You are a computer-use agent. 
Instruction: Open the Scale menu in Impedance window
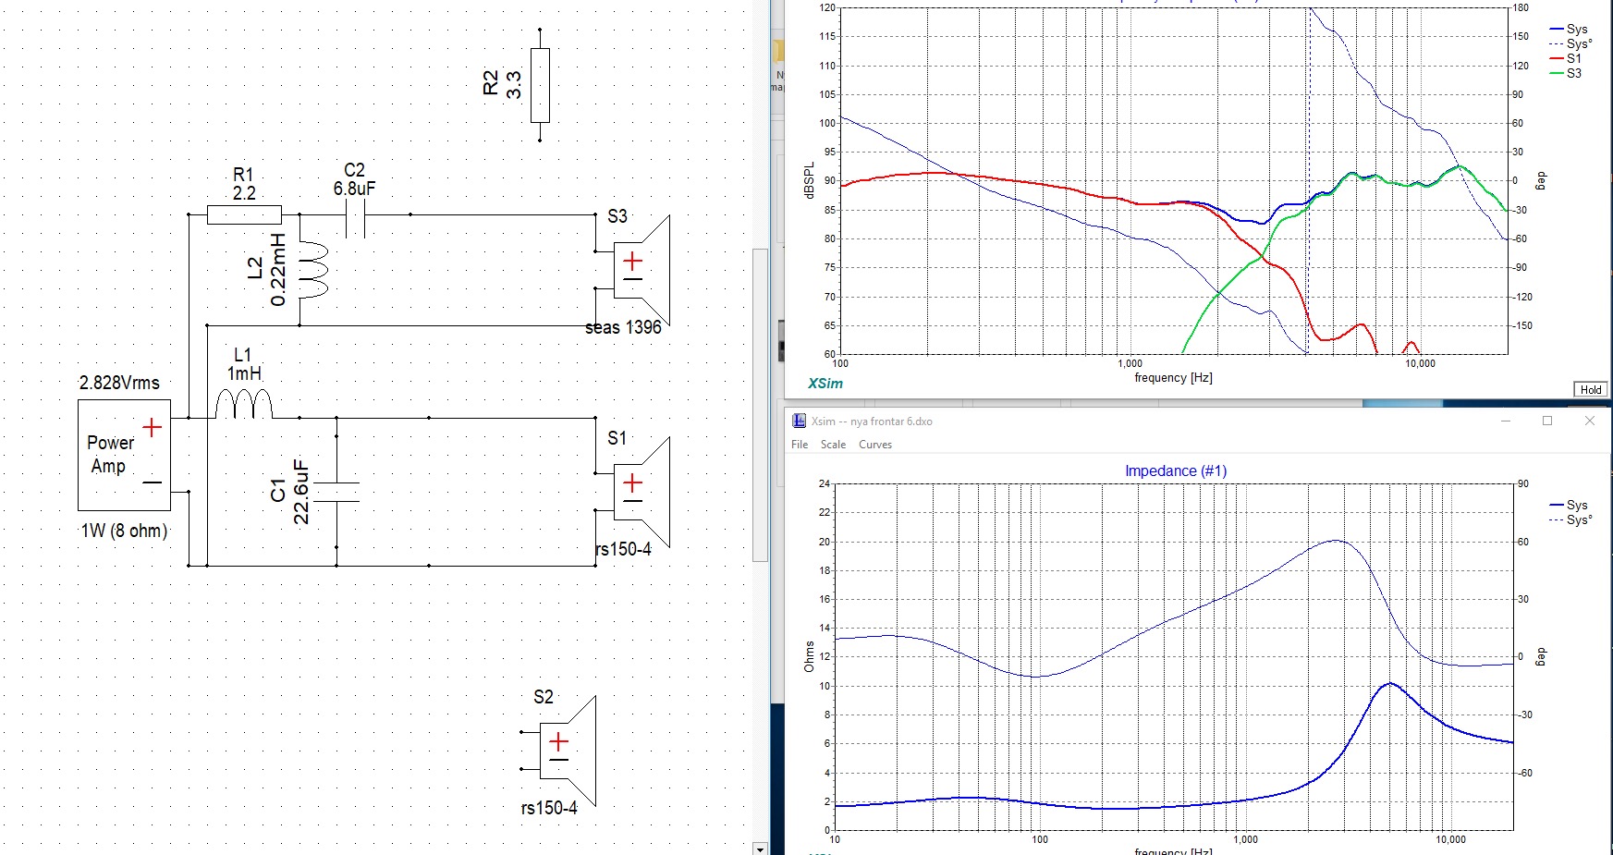point(833,445)
